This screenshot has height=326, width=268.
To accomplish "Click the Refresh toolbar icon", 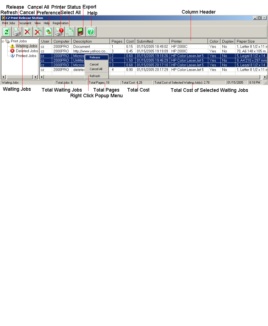I will (7, 32).
